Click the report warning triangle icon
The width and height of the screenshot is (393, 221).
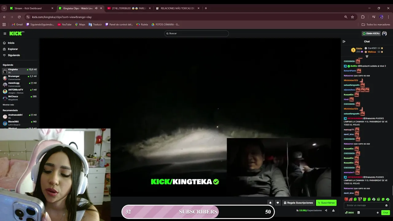(x=333, y=210)
